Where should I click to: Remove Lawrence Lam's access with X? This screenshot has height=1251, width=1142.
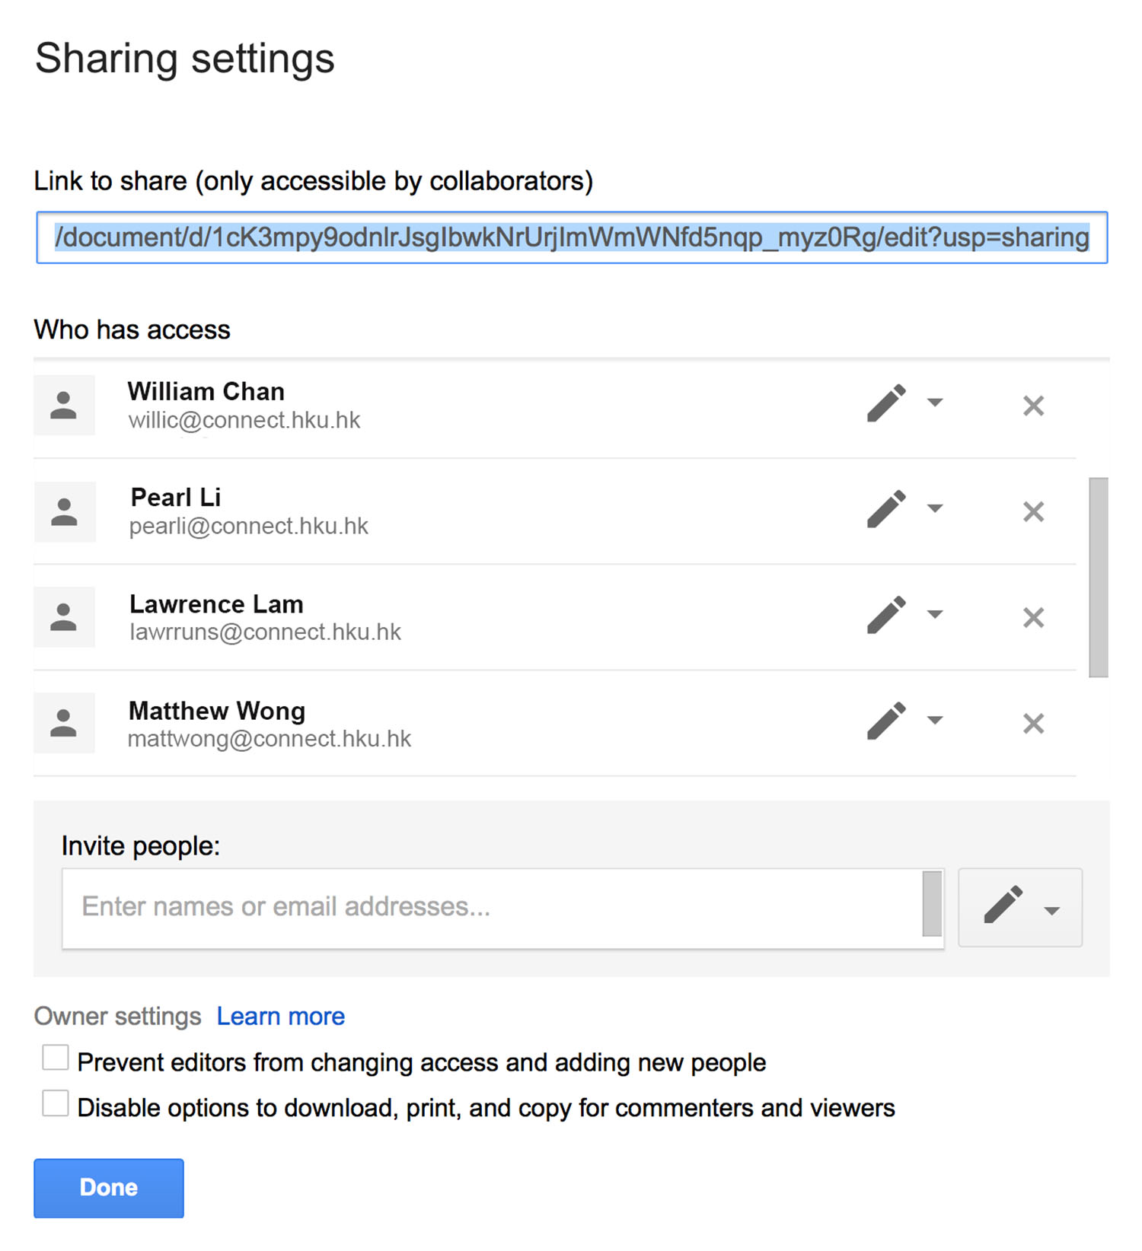click(1033, 617)
